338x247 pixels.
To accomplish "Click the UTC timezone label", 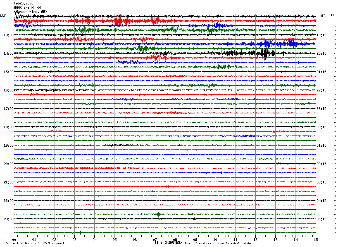I will click(x=323, y=16).
